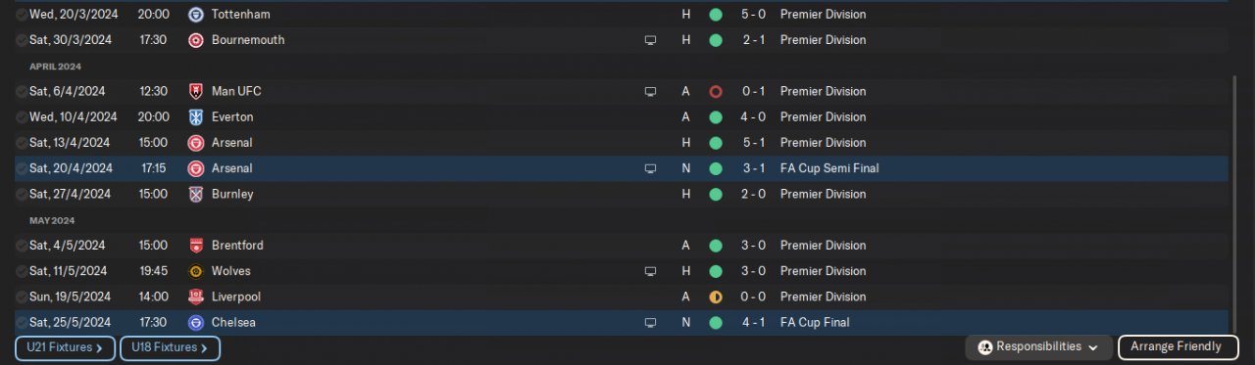Click the Burnley club badge
The width and height of the screenshot is (1255, 365).
click(195, 194)
